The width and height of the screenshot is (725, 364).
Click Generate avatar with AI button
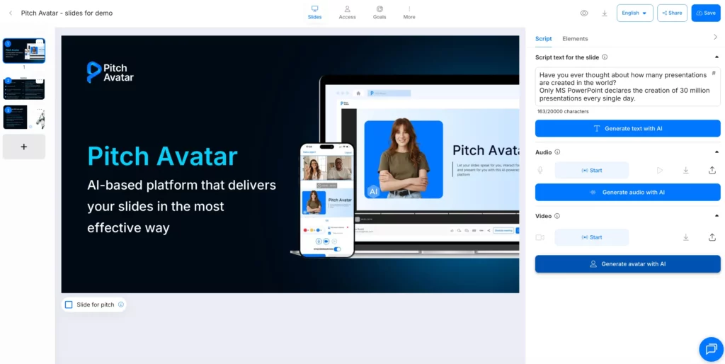pos(627,264)
